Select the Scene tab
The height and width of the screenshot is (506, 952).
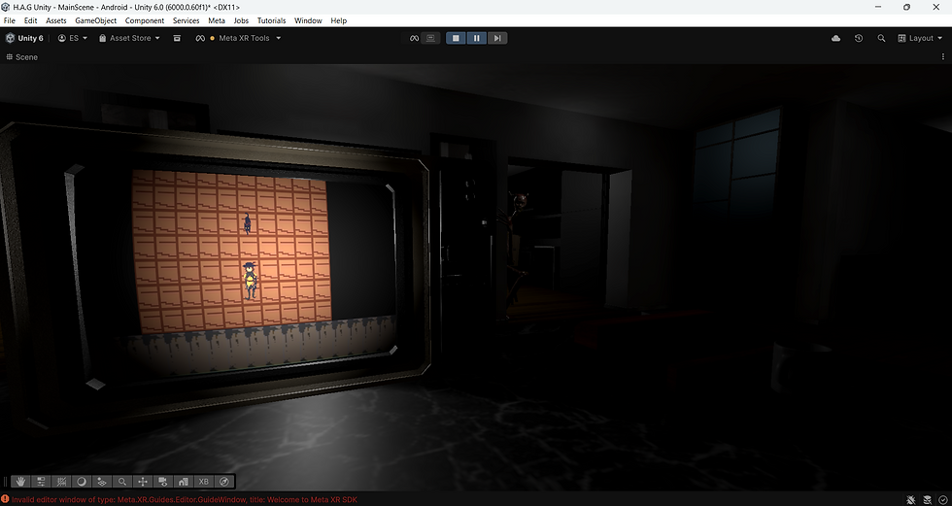click(21, 56)
